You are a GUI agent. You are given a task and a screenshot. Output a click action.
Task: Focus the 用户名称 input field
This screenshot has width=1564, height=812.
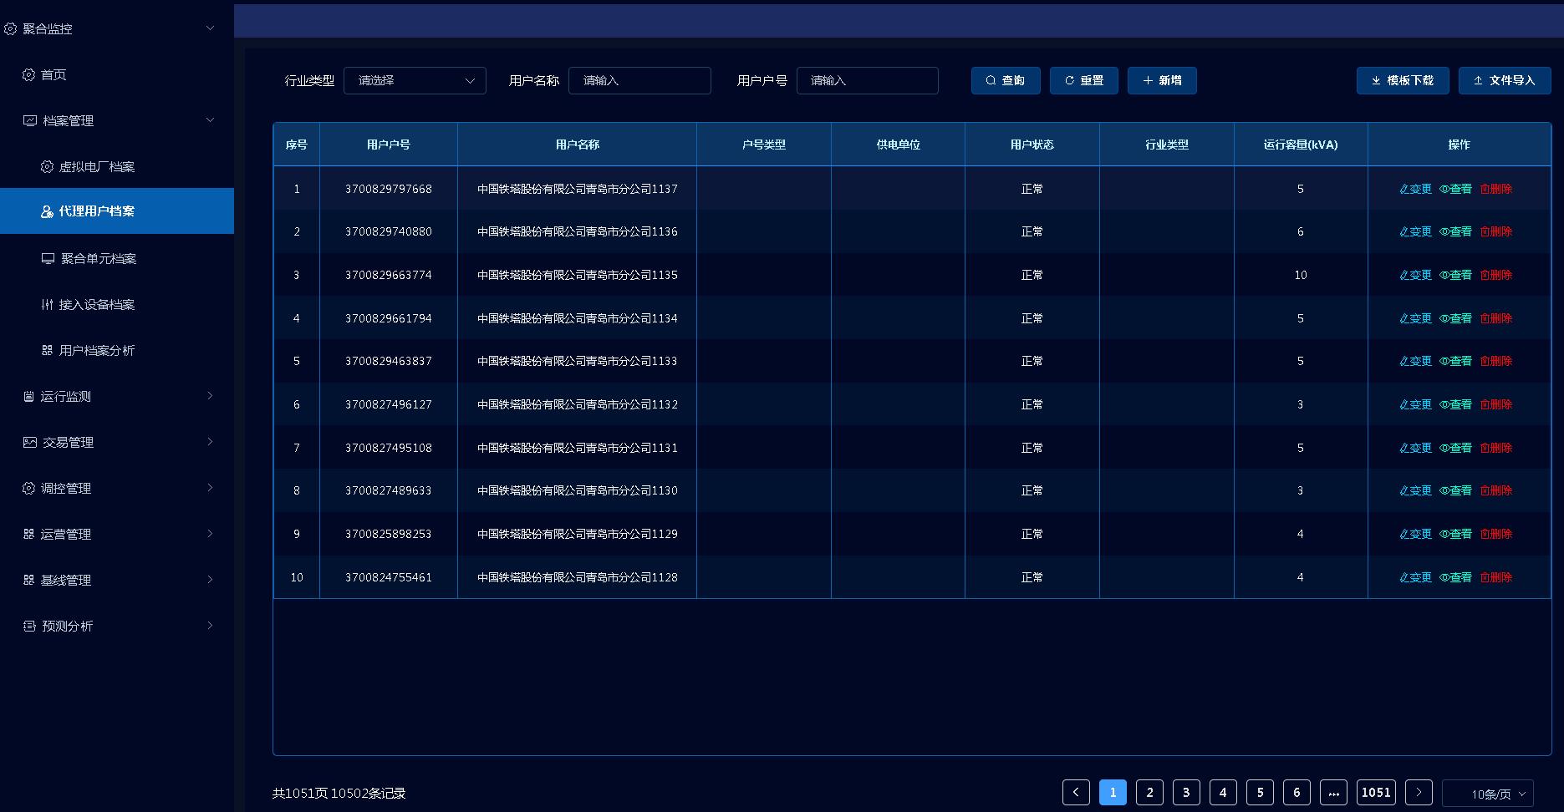639,81
